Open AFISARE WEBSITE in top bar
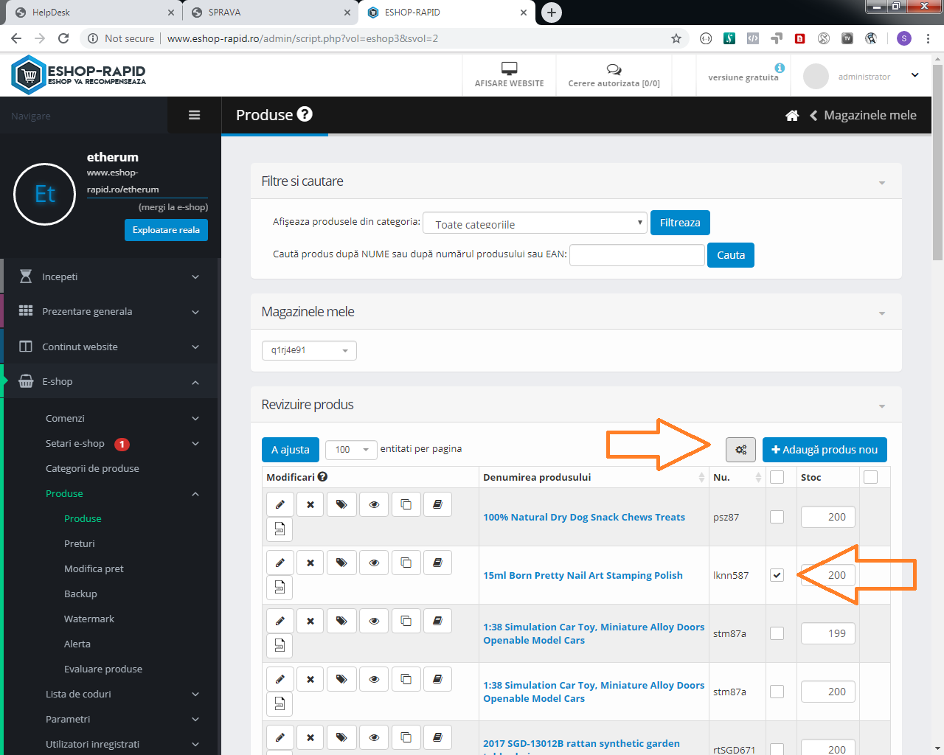Image resolution: width=944 pixels, height=755 pixels. pyautogui.click(x=509, y=75)
